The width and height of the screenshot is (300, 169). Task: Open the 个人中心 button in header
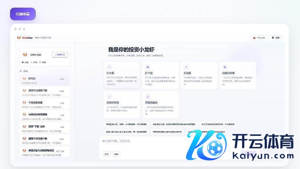tap(258, 38)
